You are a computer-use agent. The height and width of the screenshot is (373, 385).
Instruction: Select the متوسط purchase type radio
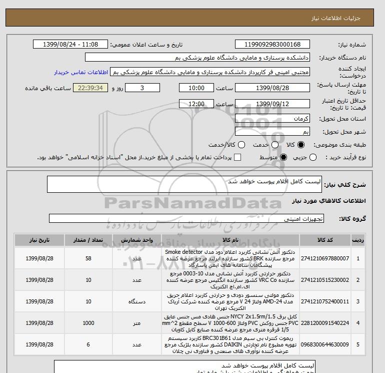pyautogui.click(x=283, y=157)
